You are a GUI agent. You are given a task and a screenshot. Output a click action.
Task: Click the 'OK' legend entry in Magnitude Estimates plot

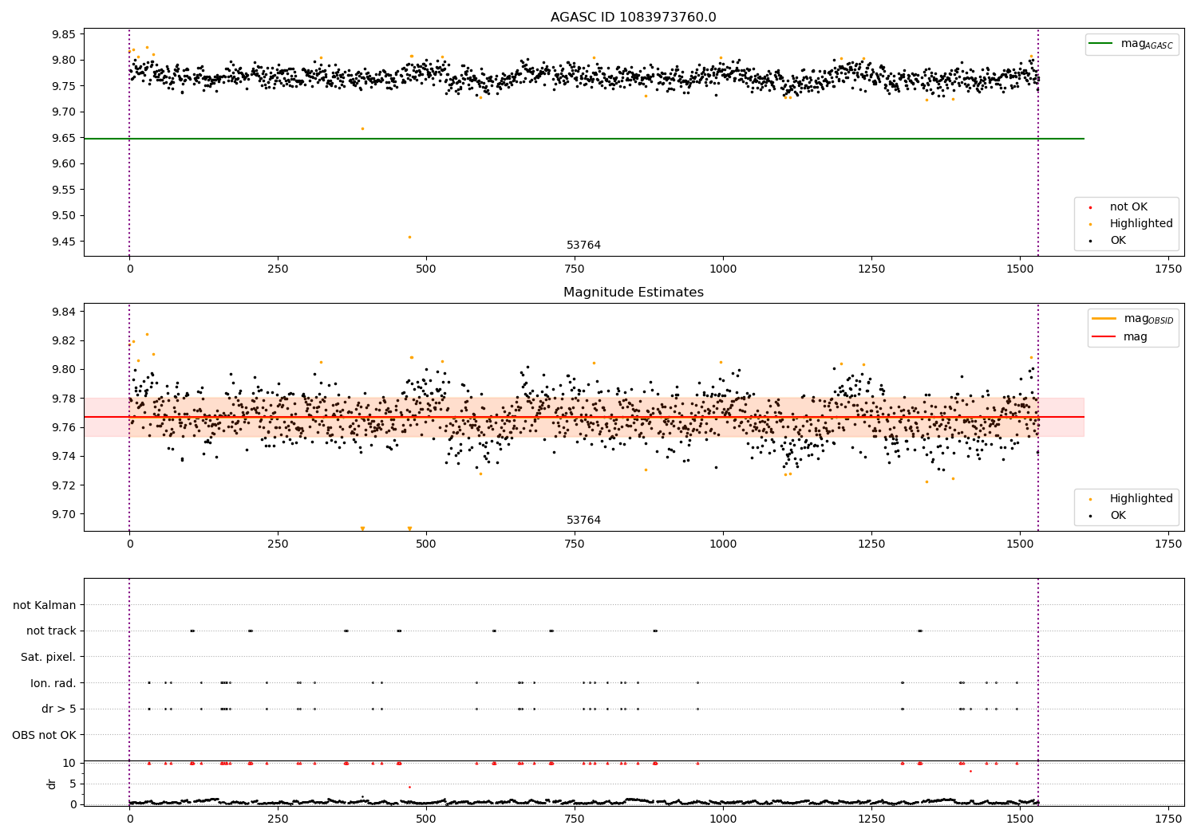coord(1117,516)
